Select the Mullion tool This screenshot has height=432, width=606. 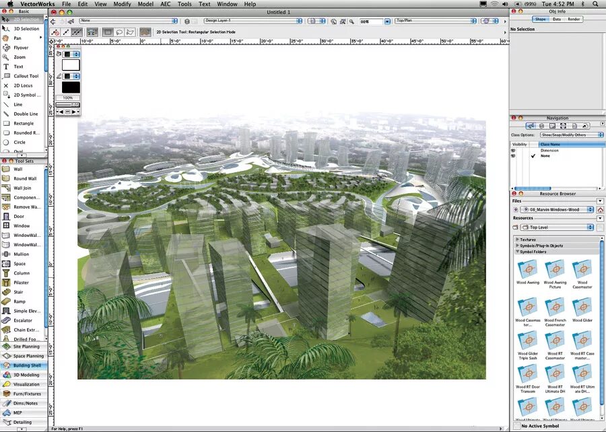click(22, 254)
